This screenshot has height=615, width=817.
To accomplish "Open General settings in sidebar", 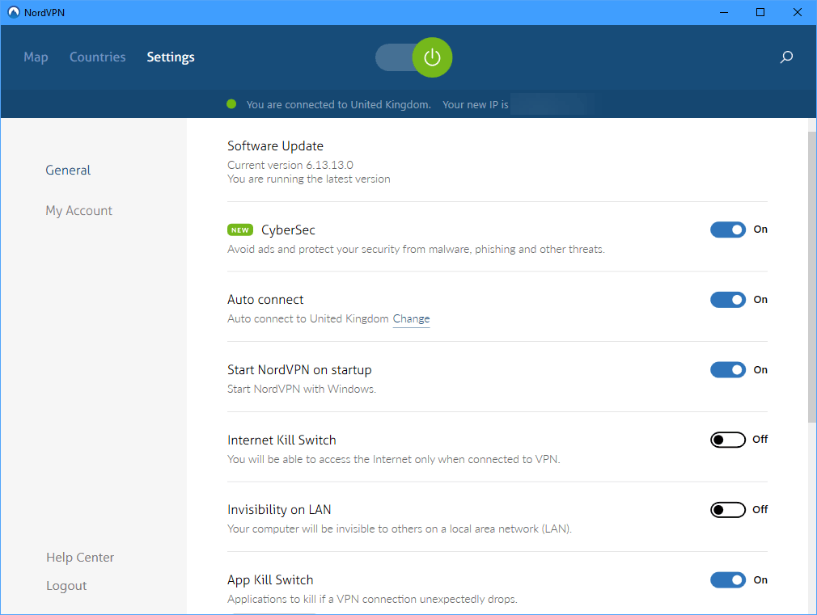I will (x=68, y=171).
